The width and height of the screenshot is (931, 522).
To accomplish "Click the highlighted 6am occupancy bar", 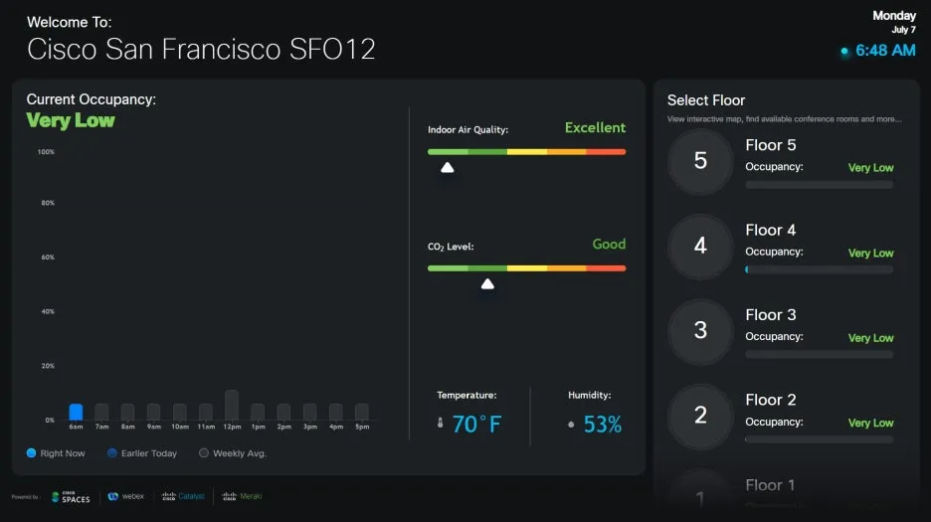I will tap(76, 412).
